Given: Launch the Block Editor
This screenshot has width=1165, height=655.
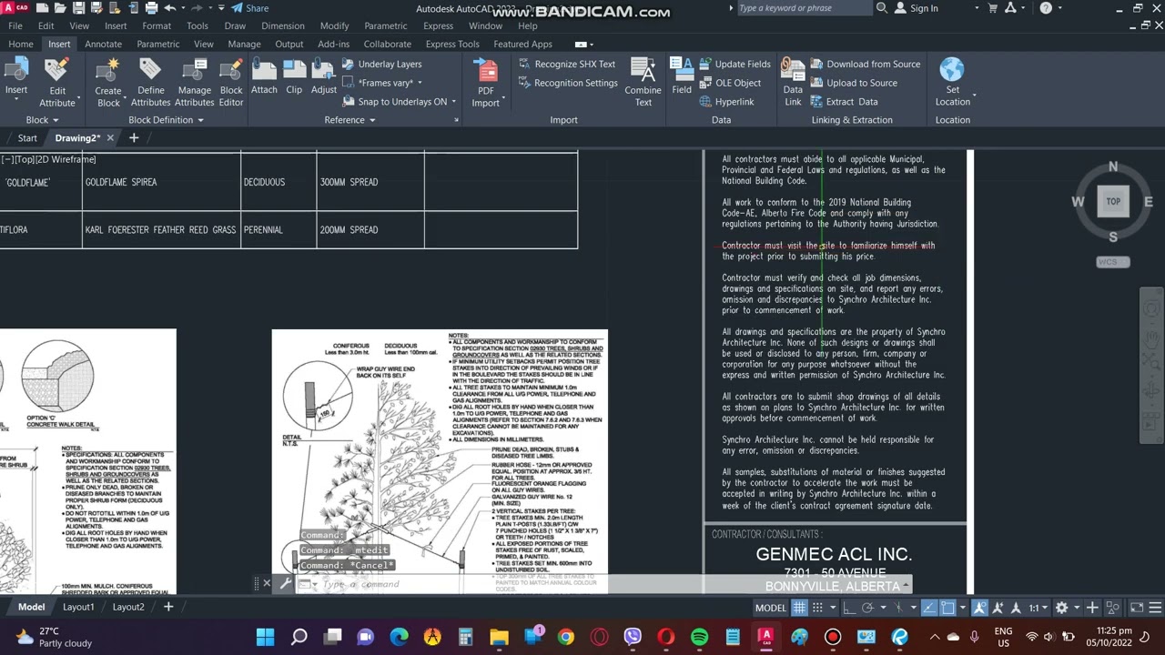Looking at the screenshot, I should click(x=231, y=82).
